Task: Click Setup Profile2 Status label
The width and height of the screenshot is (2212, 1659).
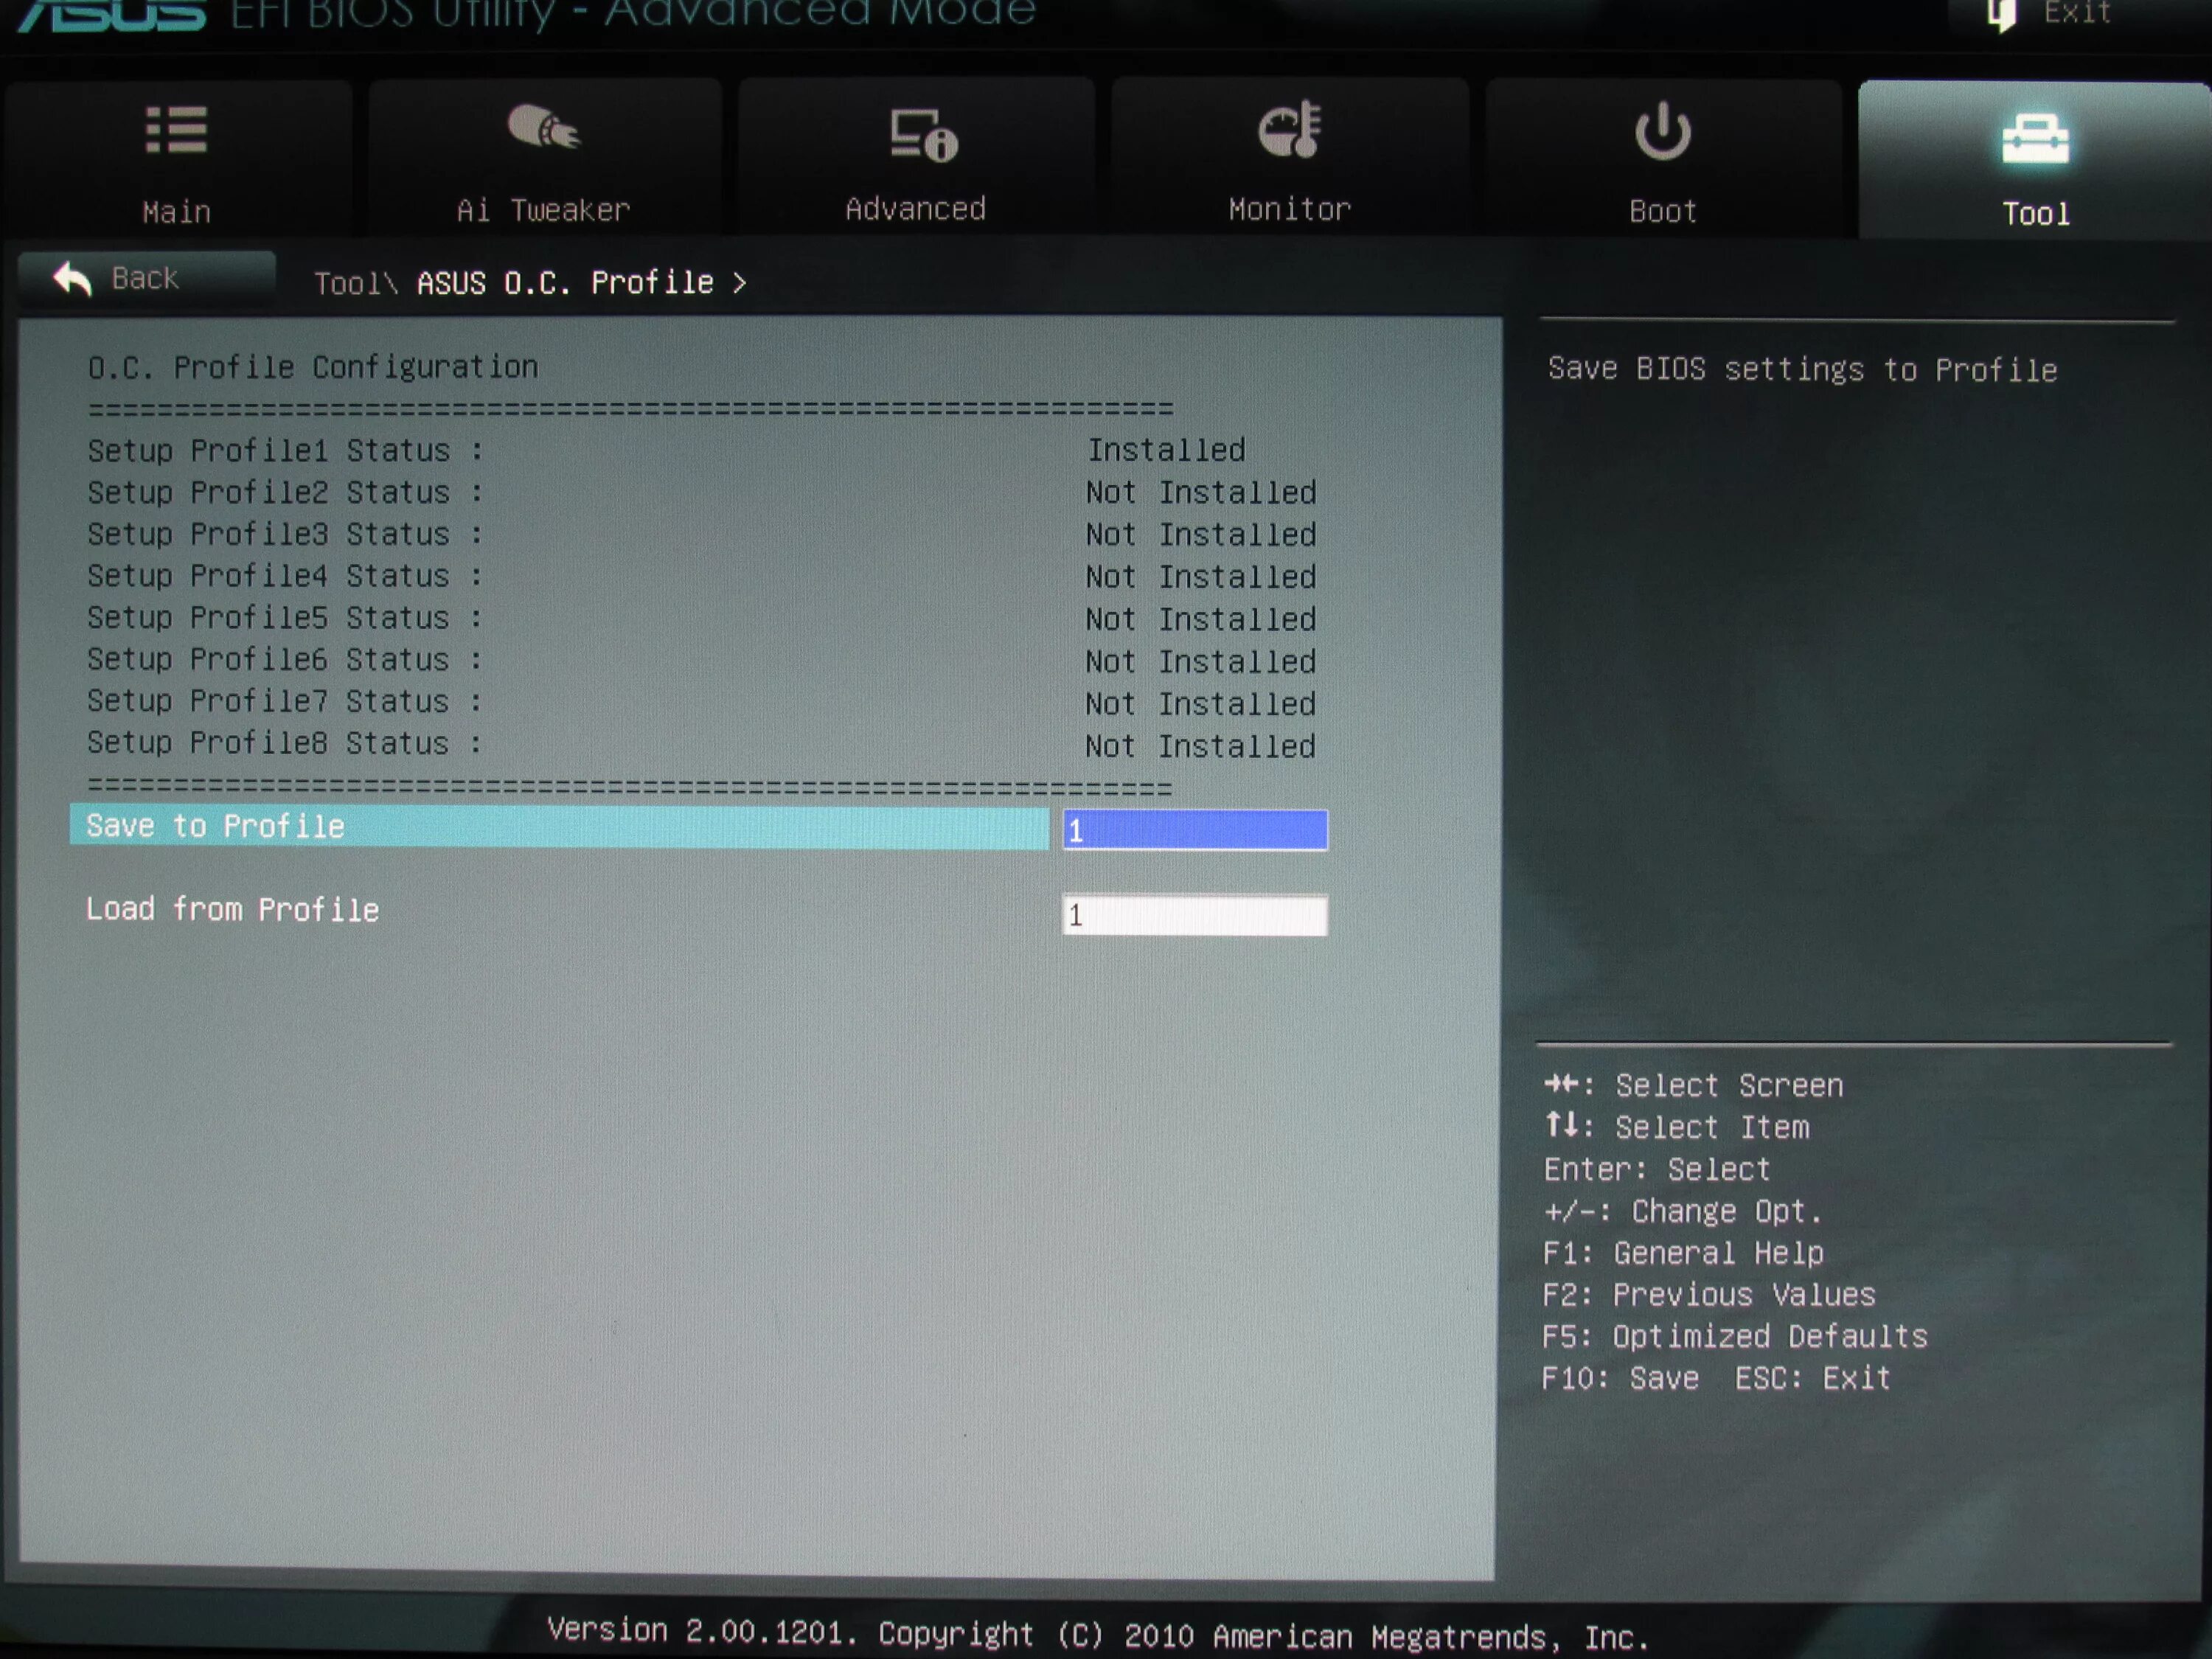Action: coord(285,492)
